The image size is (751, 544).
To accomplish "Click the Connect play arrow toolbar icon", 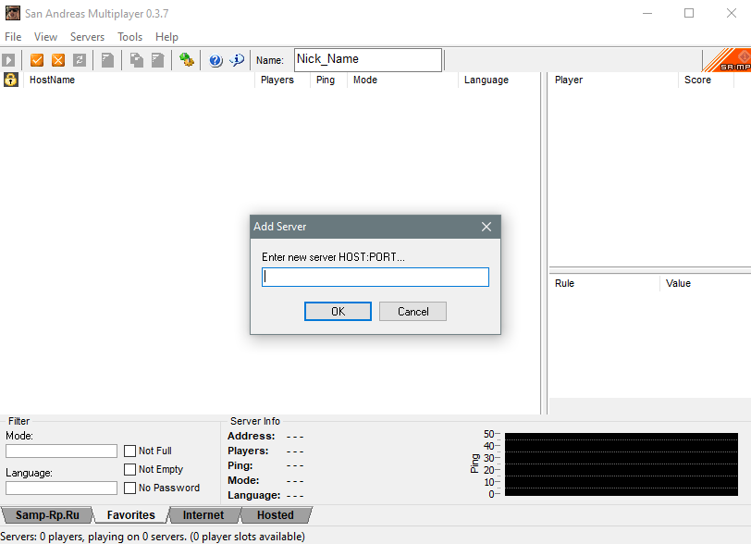I will click(8, 60).
